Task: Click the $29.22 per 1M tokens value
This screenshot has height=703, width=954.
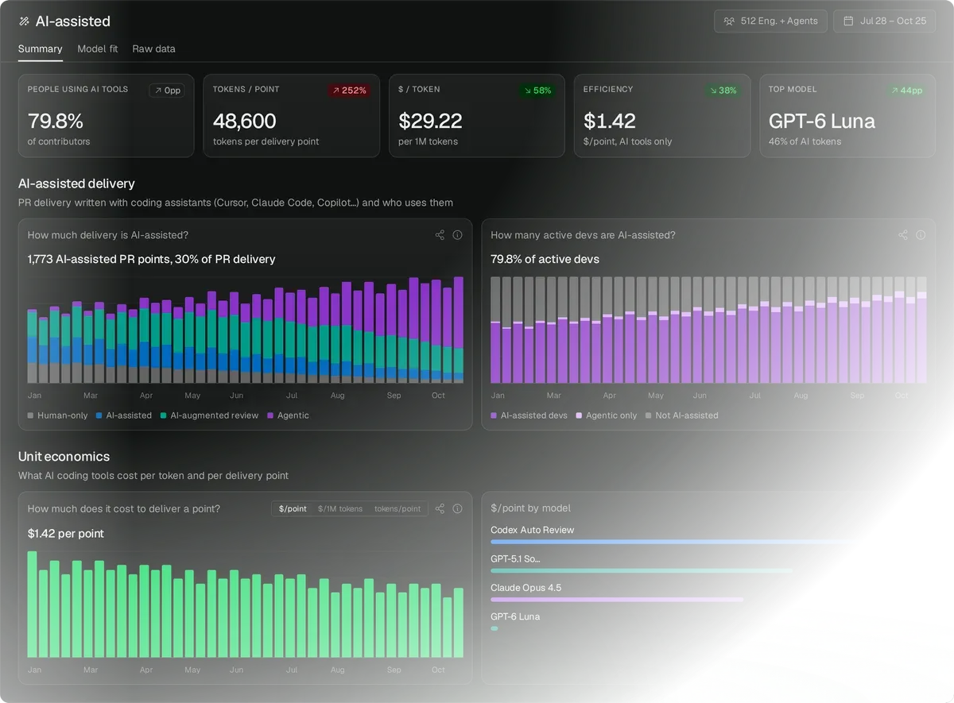Action: (x=430, y=121)
